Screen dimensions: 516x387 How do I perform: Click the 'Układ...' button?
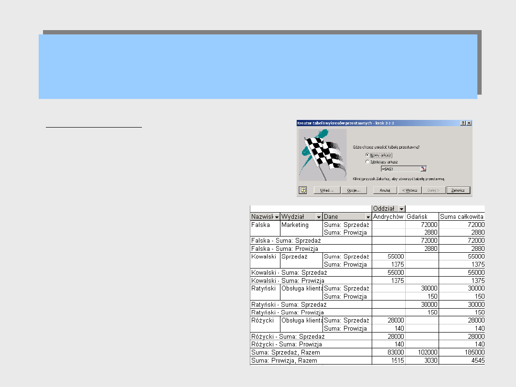tap(327, 190)
